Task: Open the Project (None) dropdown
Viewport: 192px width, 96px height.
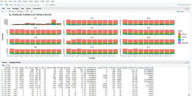Action: (185, 5)
